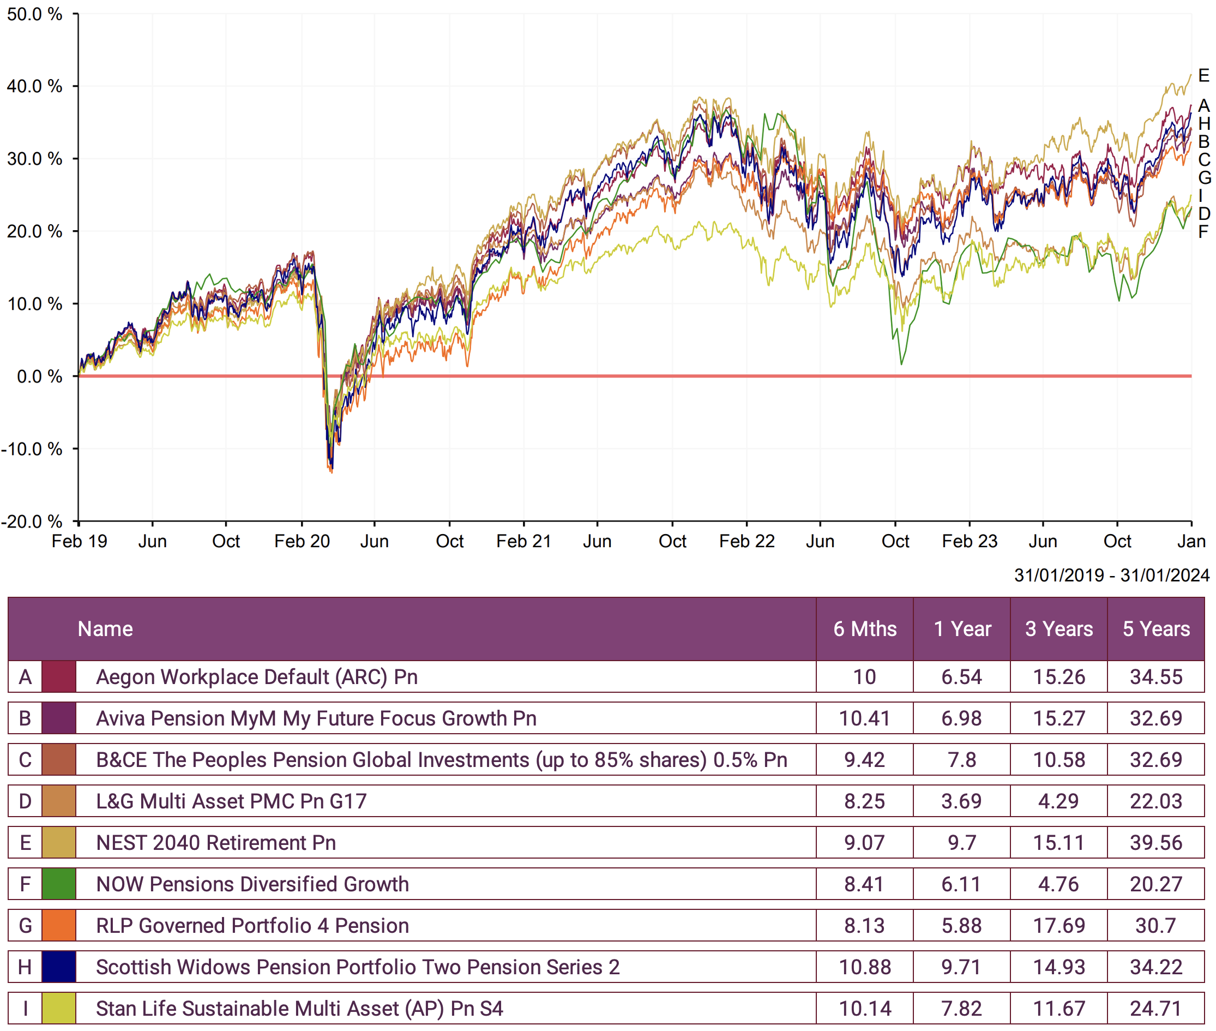Select the 6 Mths column header
The height and width of the screenshot is (1031, 1216).
click(865, 629)
